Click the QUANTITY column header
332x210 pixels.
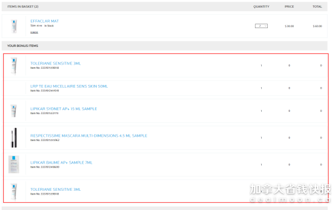pos(261,7)
